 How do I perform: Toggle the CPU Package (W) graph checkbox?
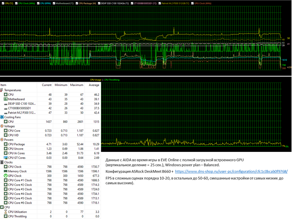pyautogui.click(x=77, y=3)
